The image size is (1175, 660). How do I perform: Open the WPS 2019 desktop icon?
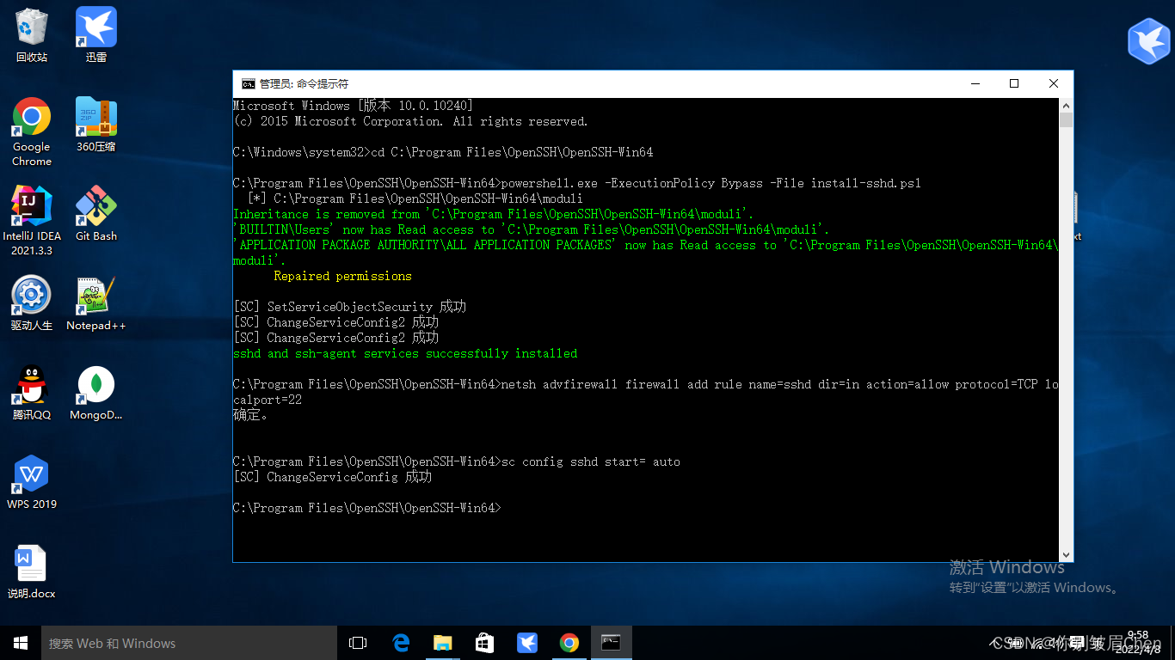pos(32,475)
